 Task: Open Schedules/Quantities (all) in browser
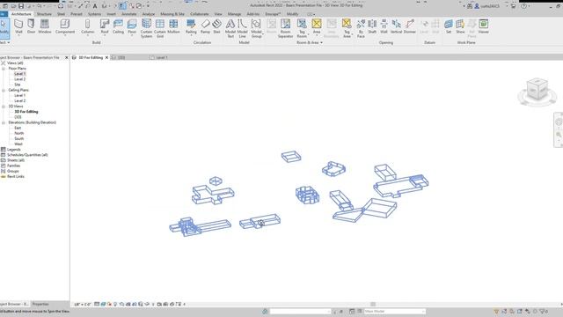(27, 155)
